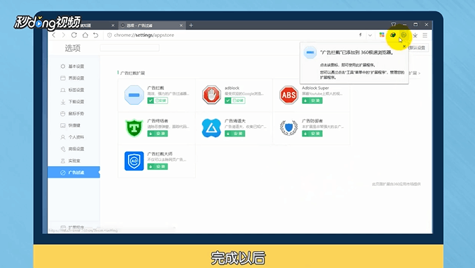
Task: Open the colorful app grid extension icon
Action: coord(382,35)
